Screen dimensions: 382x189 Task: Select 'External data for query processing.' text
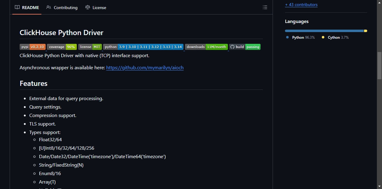coord(66,99)
